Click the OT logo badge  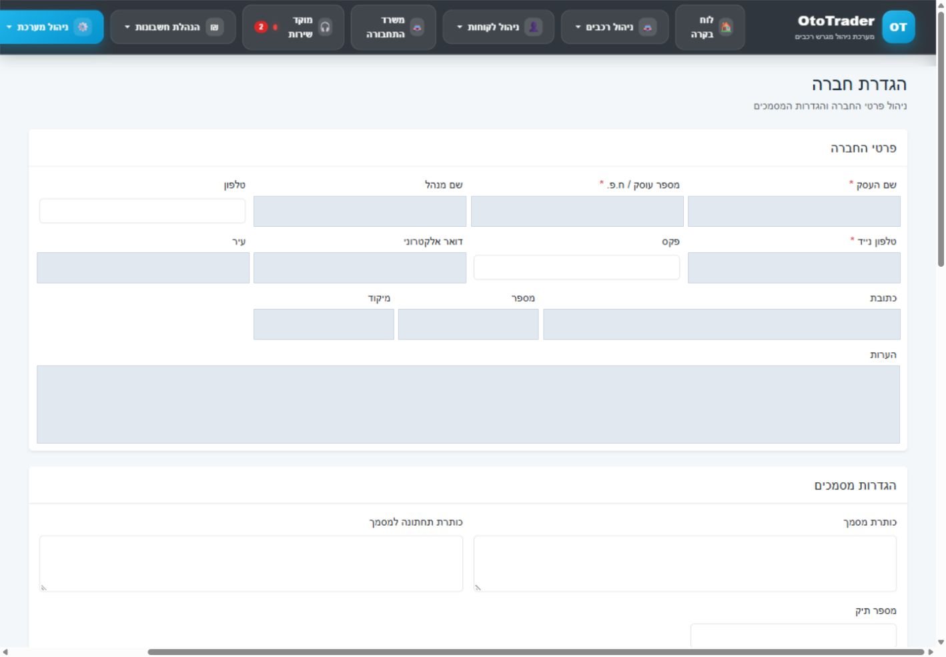pyautogui.click(x=898, y=27)
